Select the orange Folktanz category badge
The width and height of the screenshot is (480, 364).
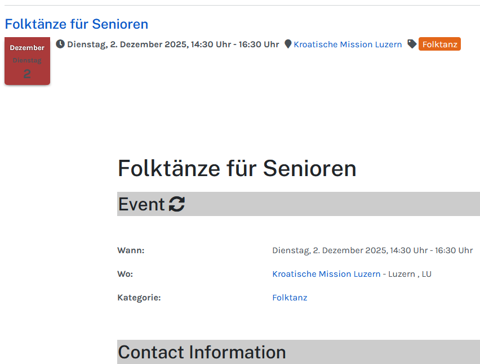point(439,44)
